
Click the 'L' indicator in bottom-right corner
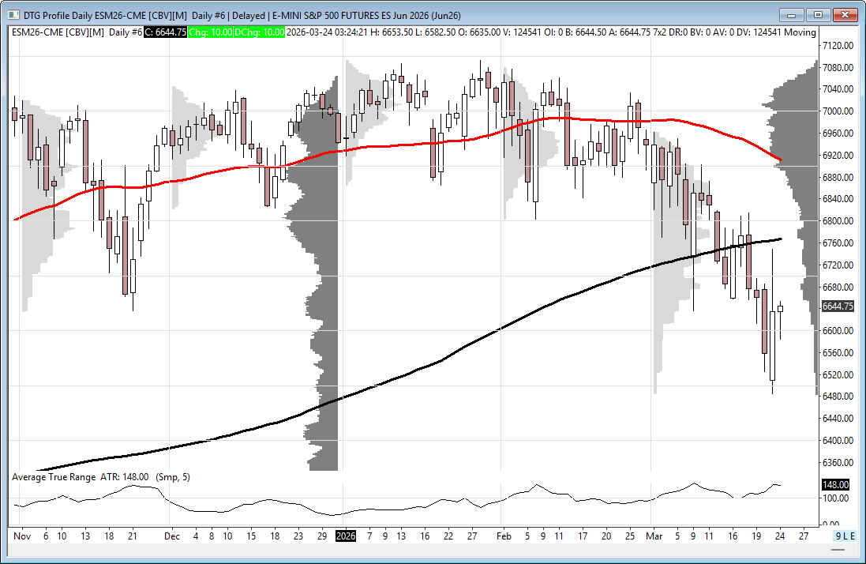(845, 536)
